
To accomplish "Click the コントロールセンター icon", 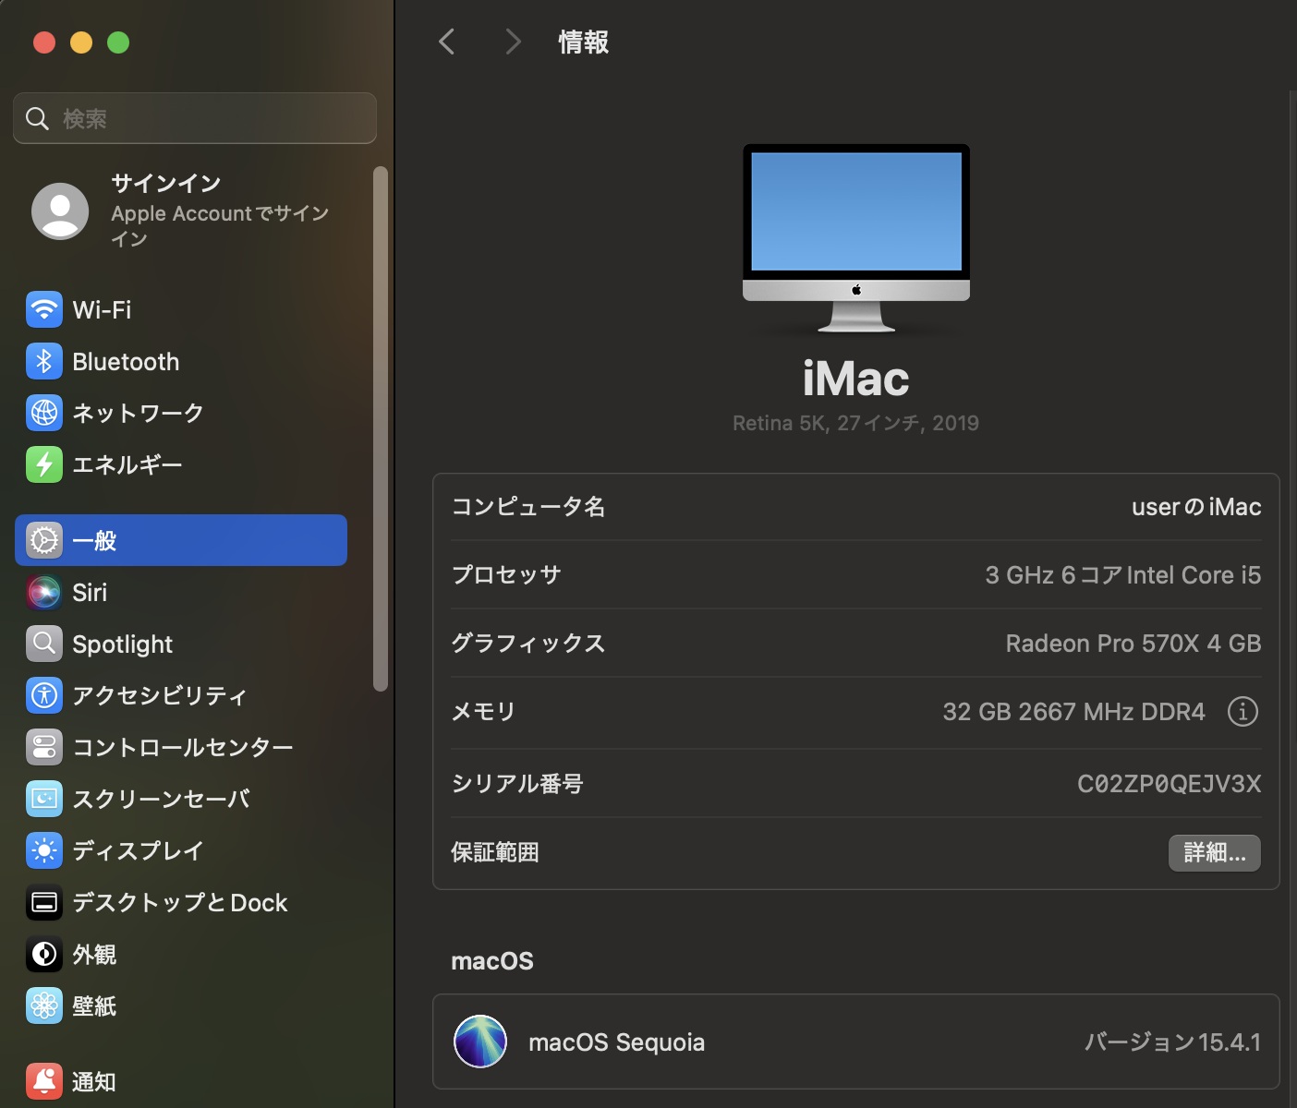I will pyautogui.click(x=43, y=747).
